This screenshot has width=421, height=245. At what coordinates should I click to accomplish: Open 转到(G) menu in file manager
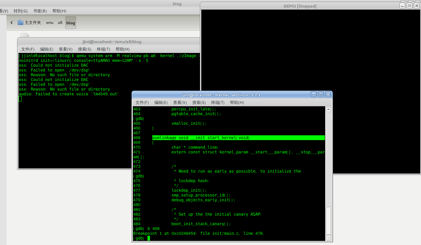pyautogui.click(x=21, y=11)
